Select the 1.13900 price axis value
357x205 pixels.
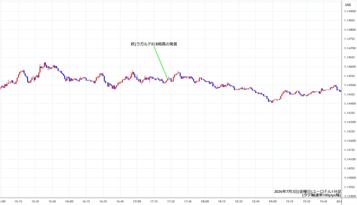(x=350, y=196)
